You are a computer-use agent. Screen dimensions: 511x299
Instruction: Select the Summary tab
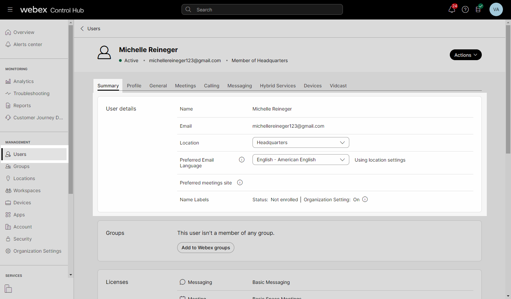click(108, 86)
